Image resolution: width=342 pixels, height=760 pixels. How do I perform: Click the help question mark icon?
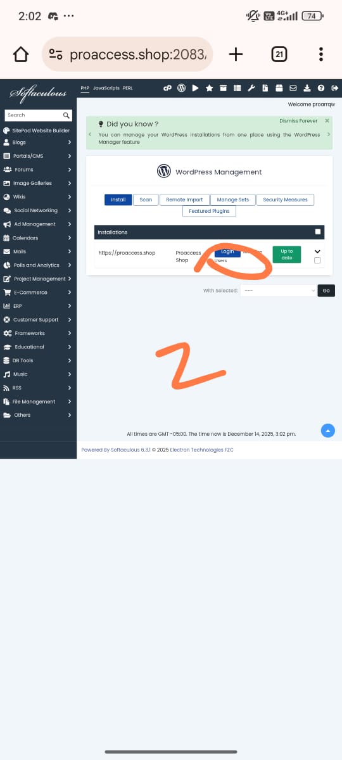coord(321,88)
